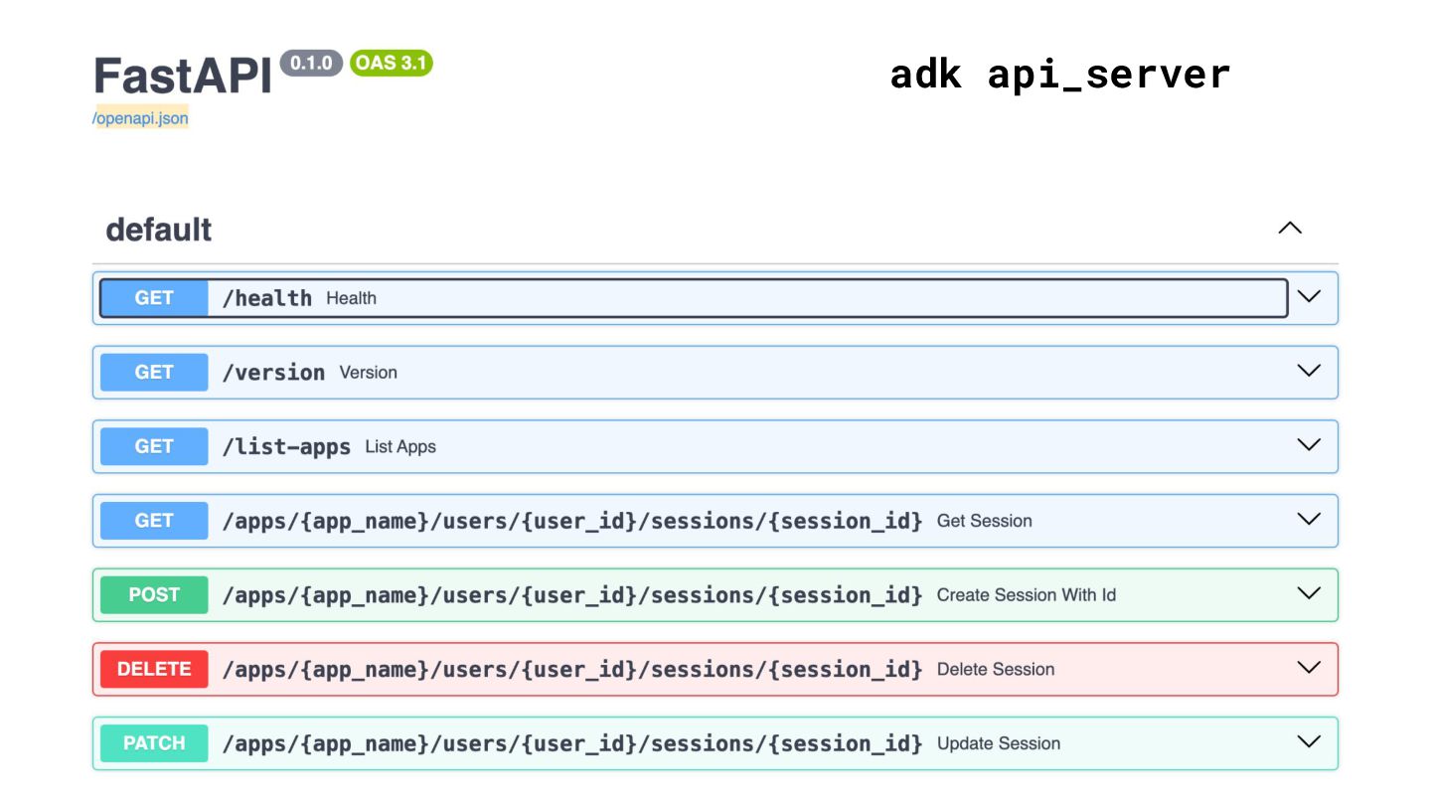Click the OAS 3.1 version badge
This screenshot has height=805, width=1431.
pyautogui.click(x=391, y=64)
